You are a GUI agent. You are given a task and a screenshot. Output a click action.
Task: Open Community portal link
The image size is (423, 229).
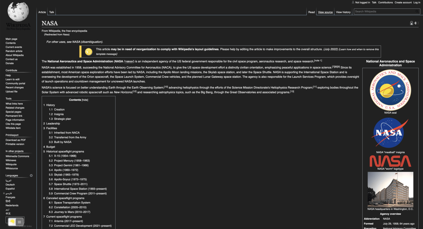point(15,83)
